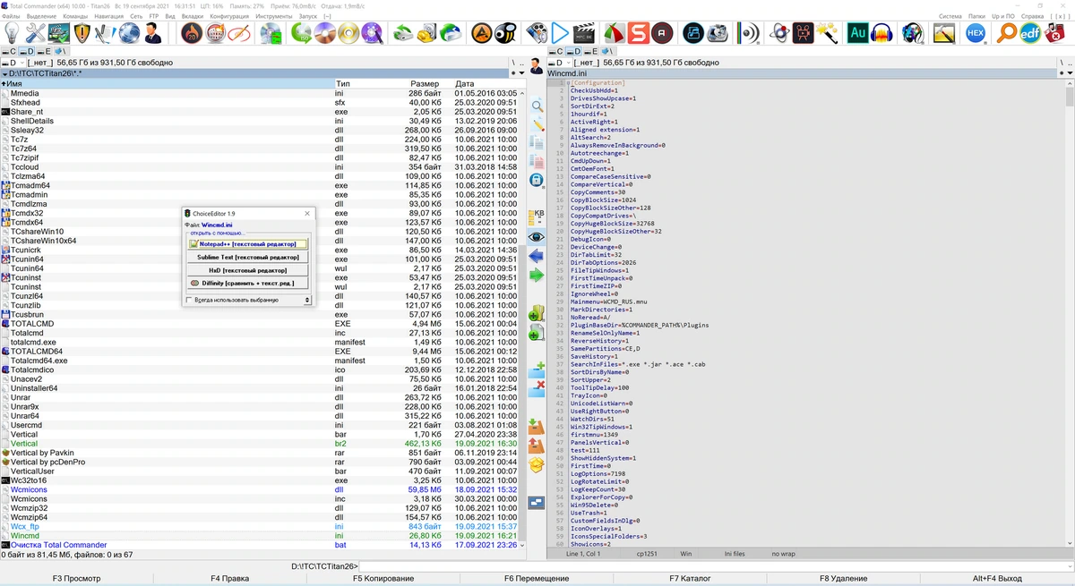Click F3 Просмотр button
The height and width of the screenshot is (586, 1075).
click(x=76, y=579)
